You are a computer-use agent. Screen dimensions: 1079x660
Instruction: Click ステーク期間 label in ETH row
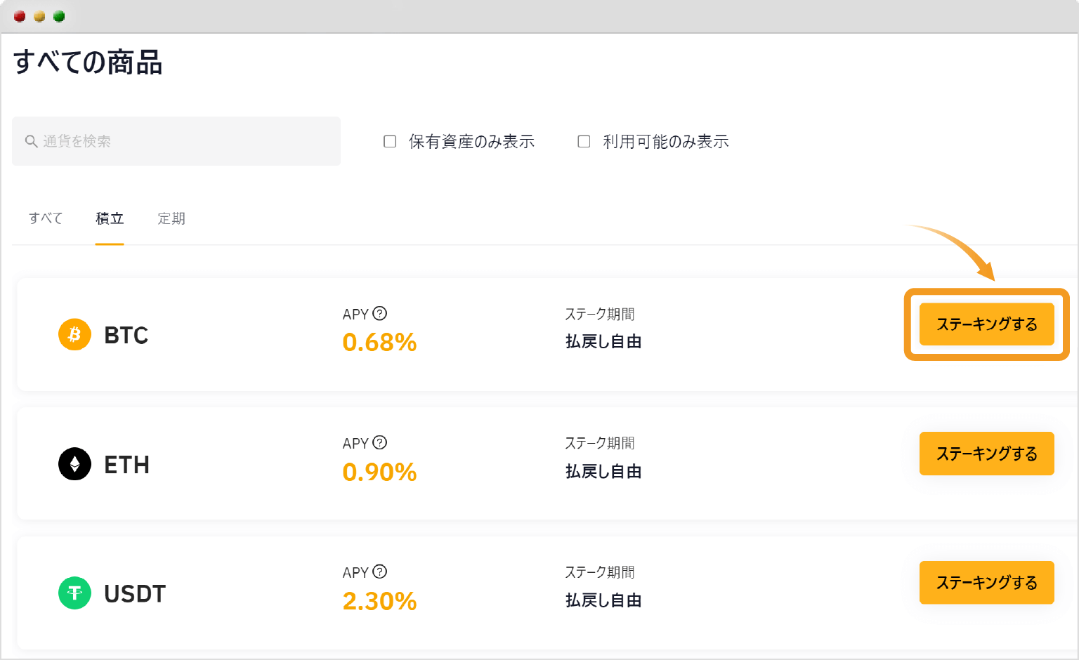coord(600,443)
